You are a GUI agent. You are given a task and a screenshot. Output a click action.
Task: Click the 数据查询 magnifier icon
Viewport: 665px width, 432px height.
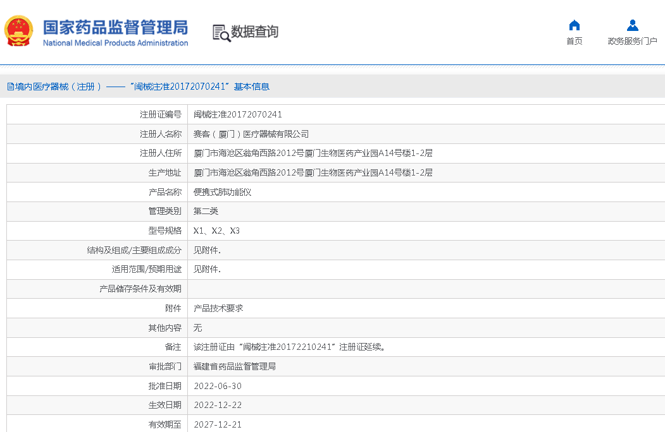(221, 33)
